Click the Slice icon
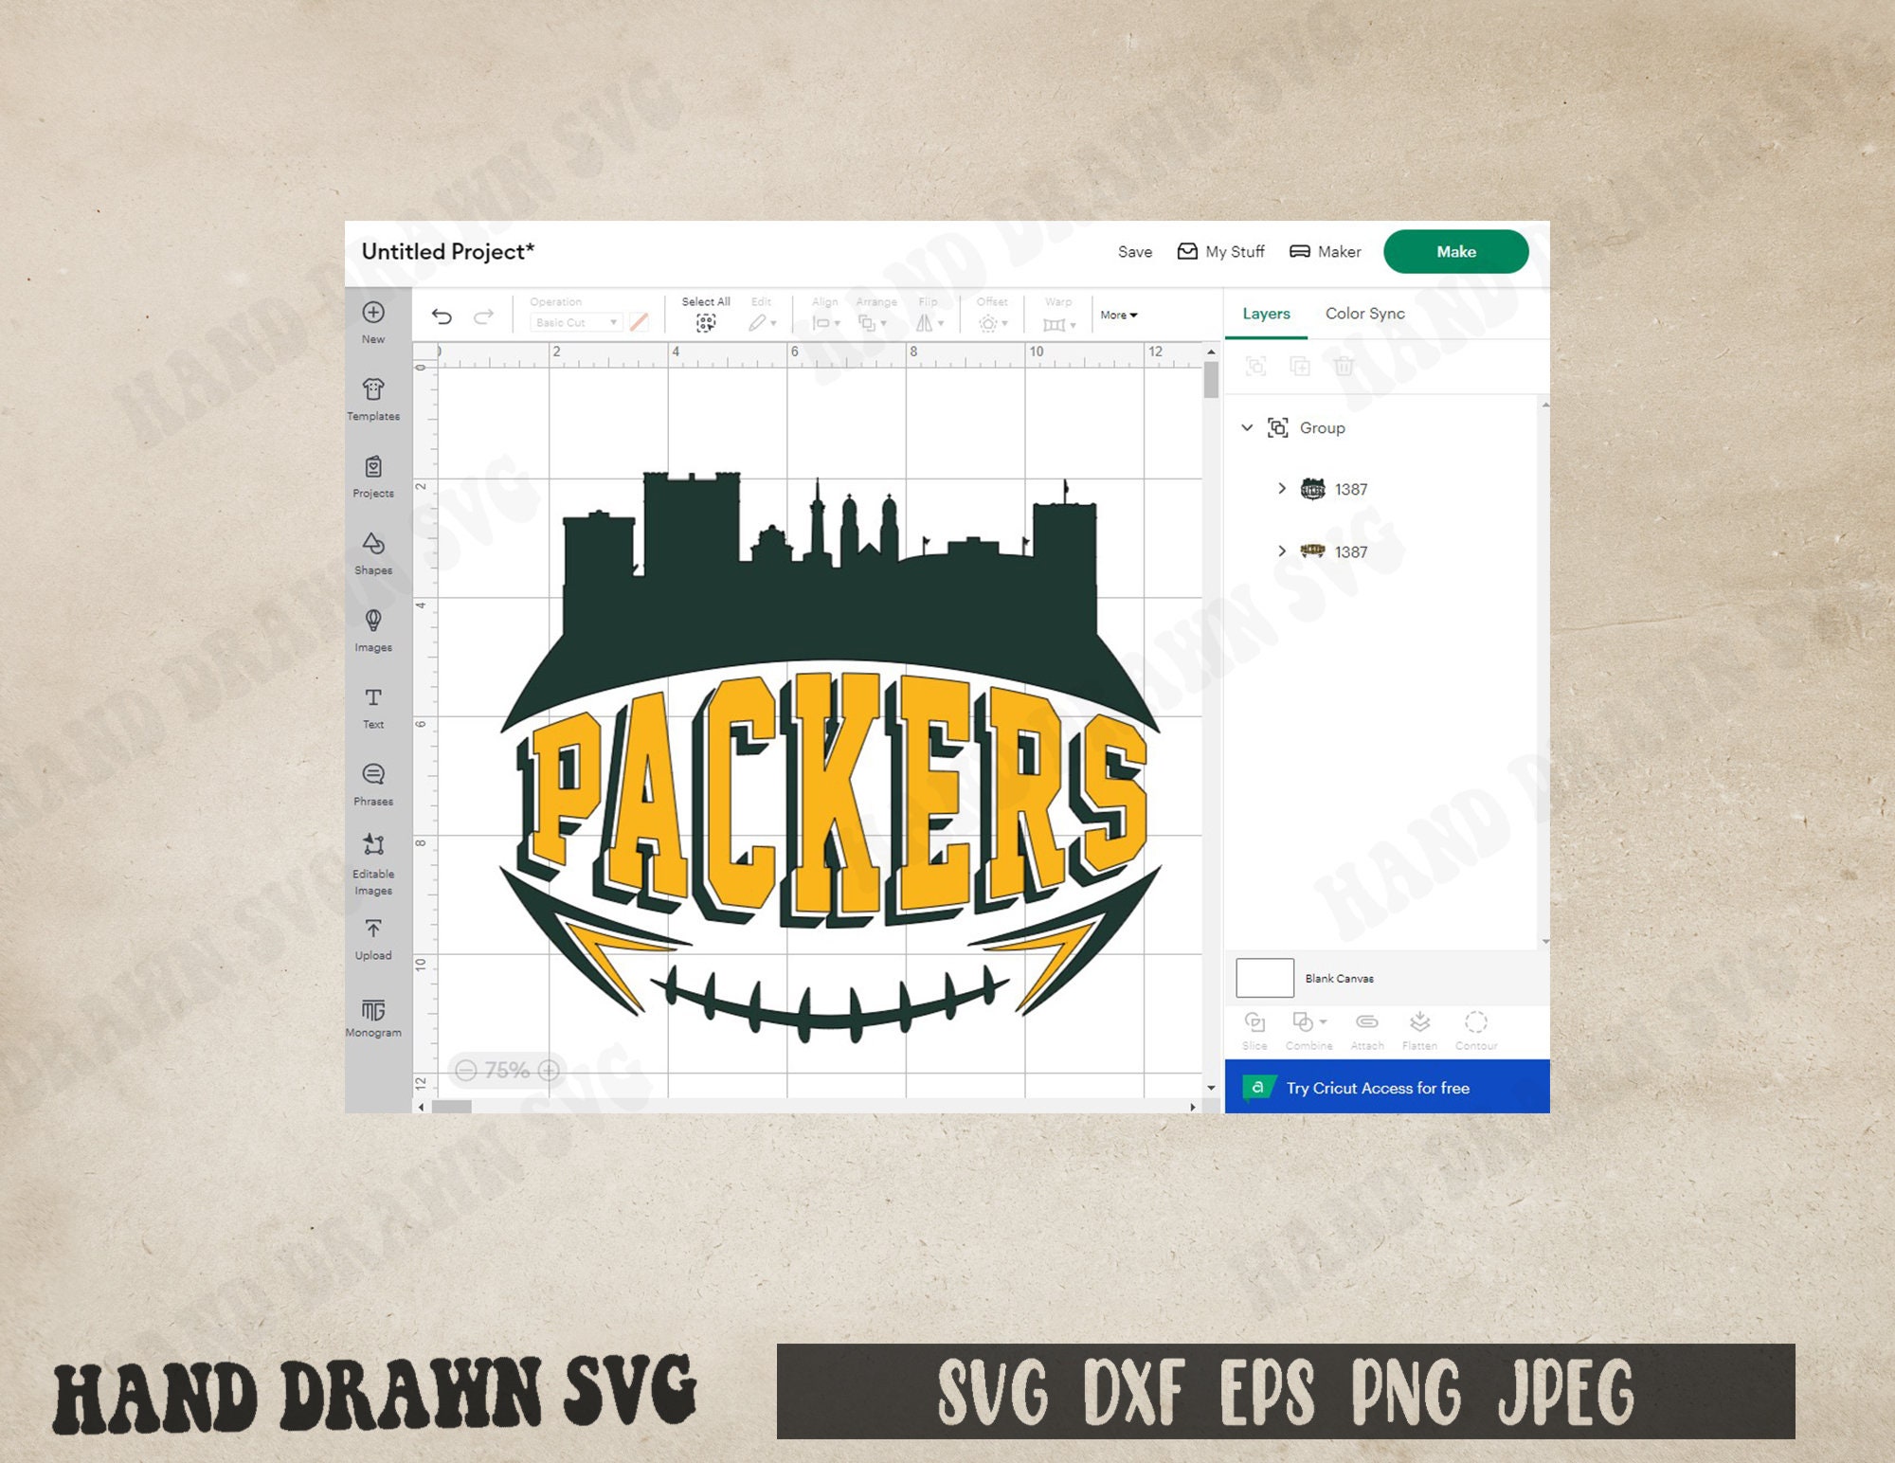Image resolution: width=1895 pixels, height=1463 pixels. [x=1255, y=1025]
